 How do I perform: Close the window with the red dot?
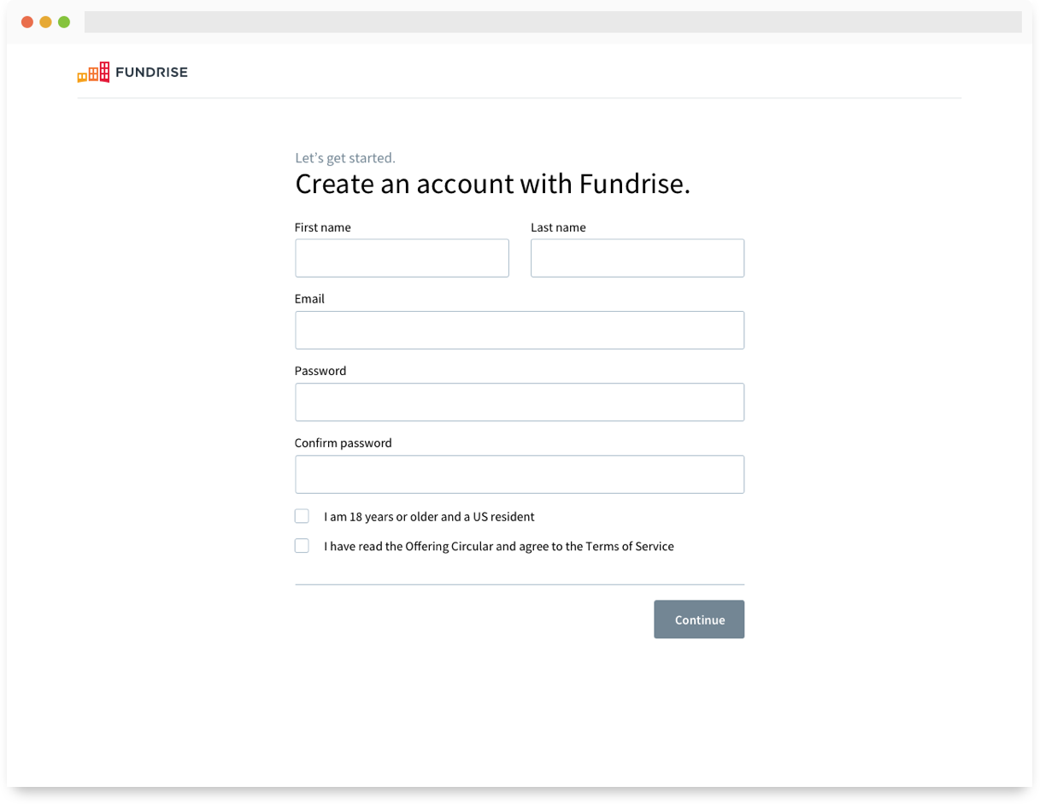27,22
